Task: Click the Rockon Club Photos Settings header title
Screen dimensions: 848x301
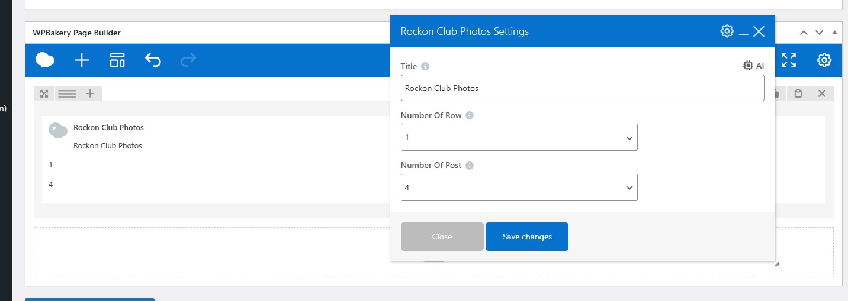Action: (465, 31)
